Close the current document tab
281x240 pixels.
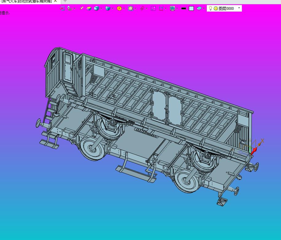[x=56, y=1]
